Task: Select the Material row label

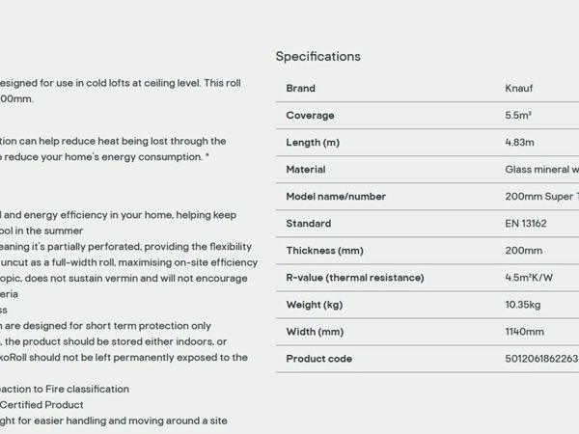Action: [306, 170]
